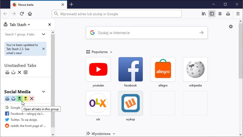
Task: Submit search with the arrow button
Action: click(201, 33)
